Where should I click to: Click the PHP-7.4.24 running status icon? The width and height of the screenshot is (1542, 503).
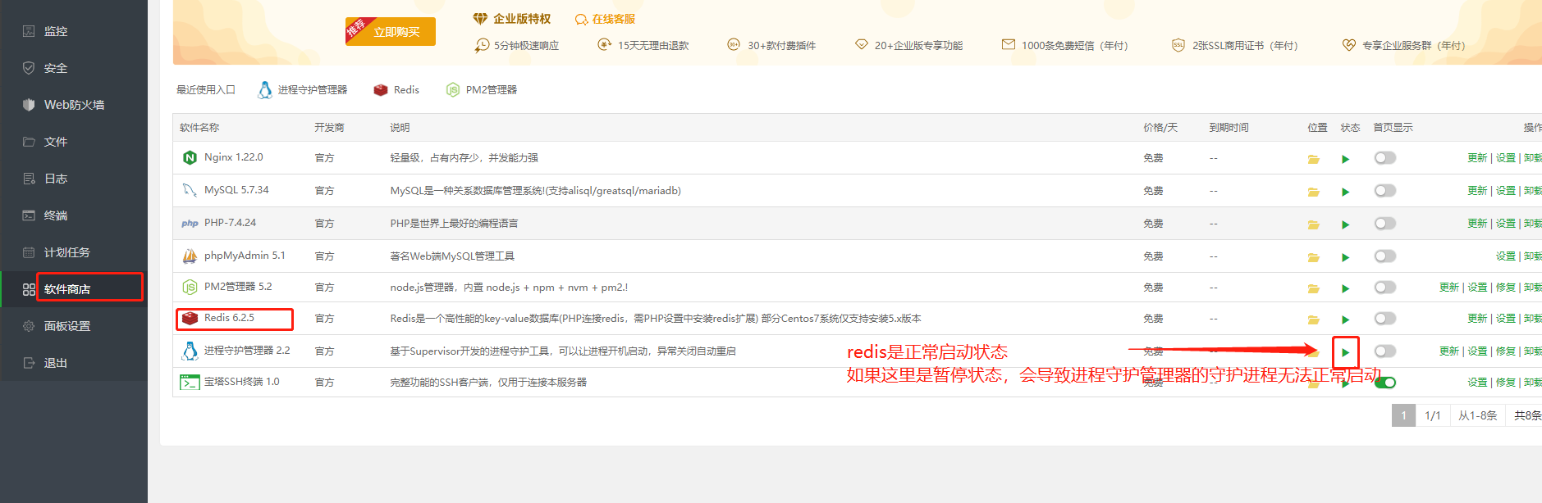tap(1346, 224)
